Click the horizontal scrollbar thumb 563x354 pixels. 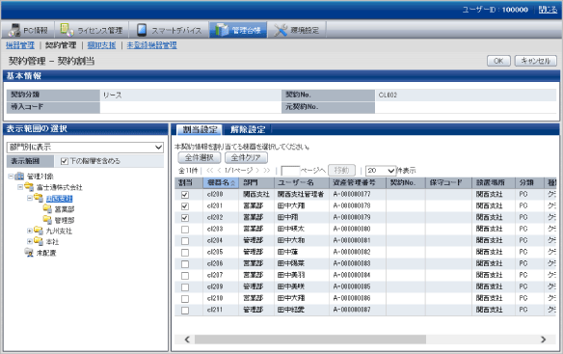pos(310,340)
